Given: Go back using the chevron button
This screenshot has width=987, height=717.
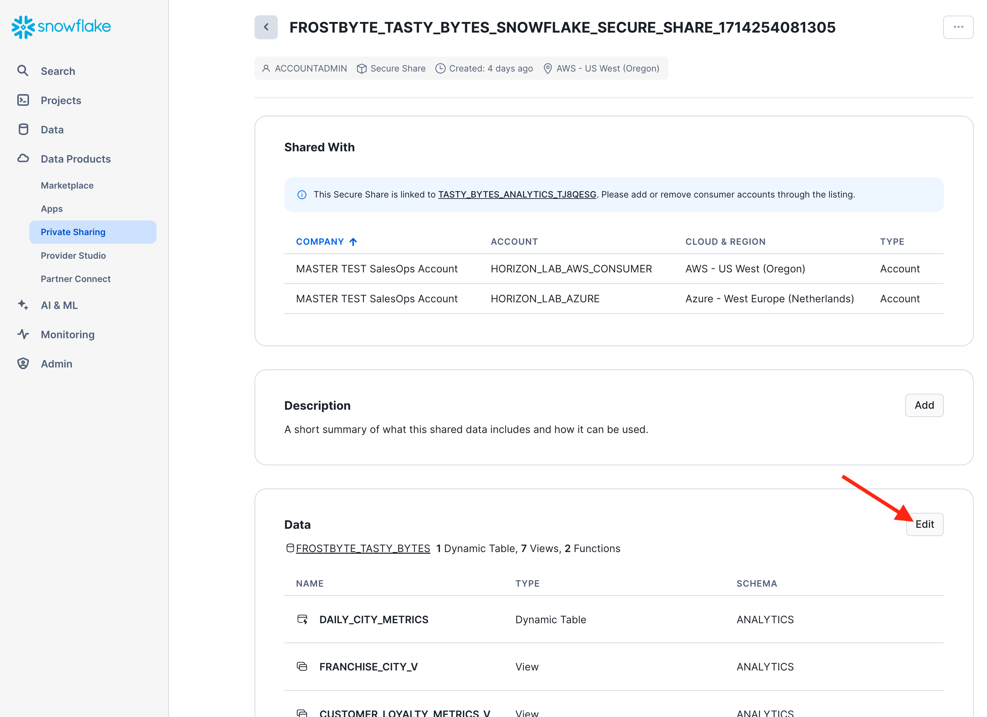Looking at the screenshot, I should click(x=266, y=27).
